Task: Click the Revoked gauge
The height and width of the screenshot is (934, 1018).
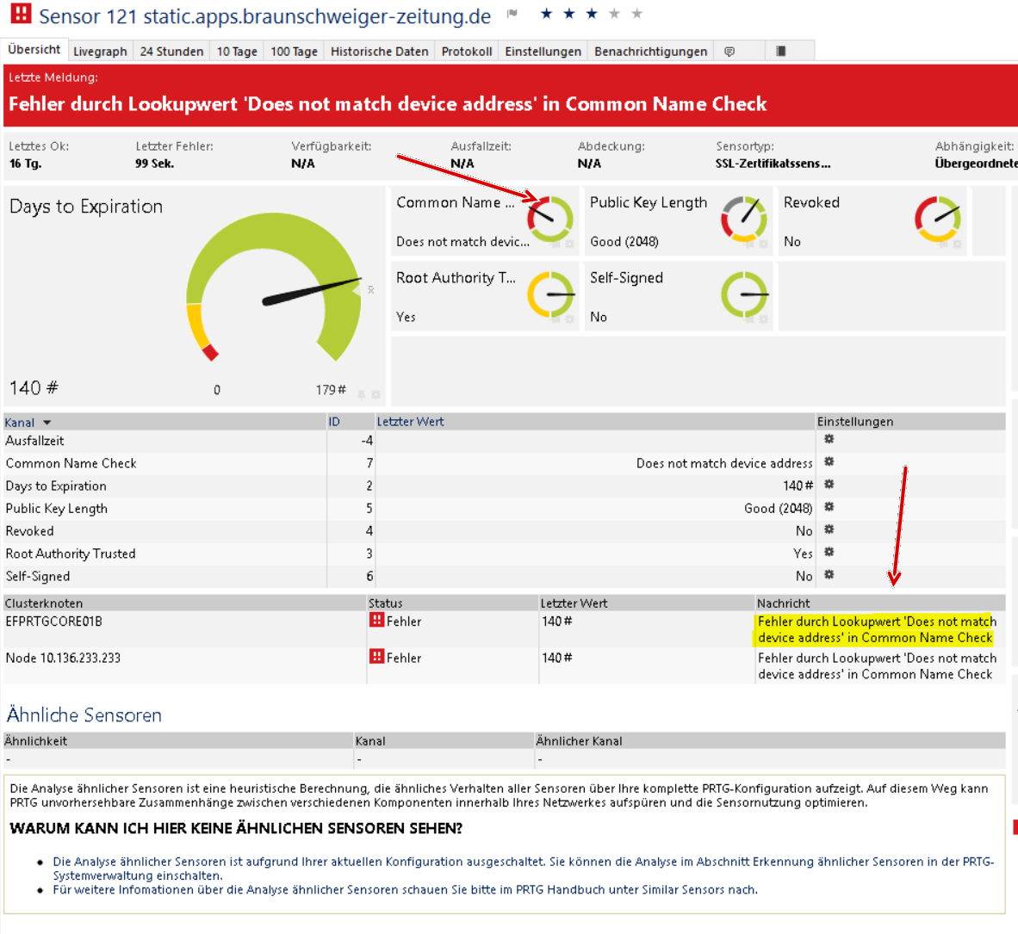Action: click(938, 219)
